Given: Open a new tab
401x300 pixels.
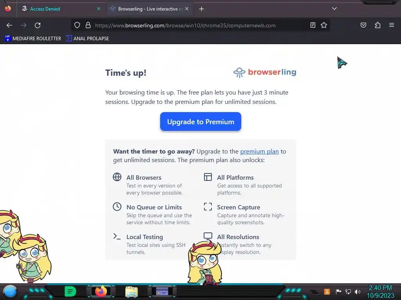Looking at the screenshot, I should coord(202,9).
